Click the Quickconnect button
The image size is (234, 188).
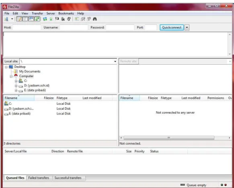point(172,27)
